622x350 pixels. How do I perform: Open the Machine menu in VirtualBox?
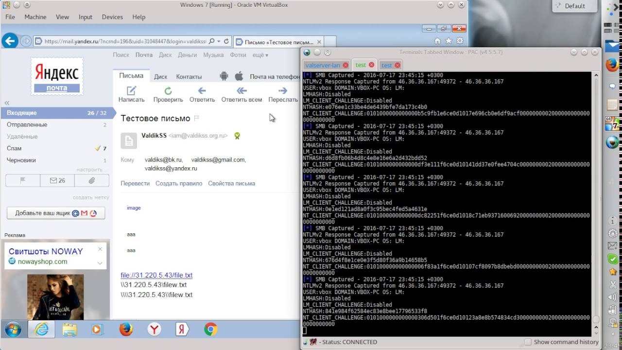[x=35, y=17]
